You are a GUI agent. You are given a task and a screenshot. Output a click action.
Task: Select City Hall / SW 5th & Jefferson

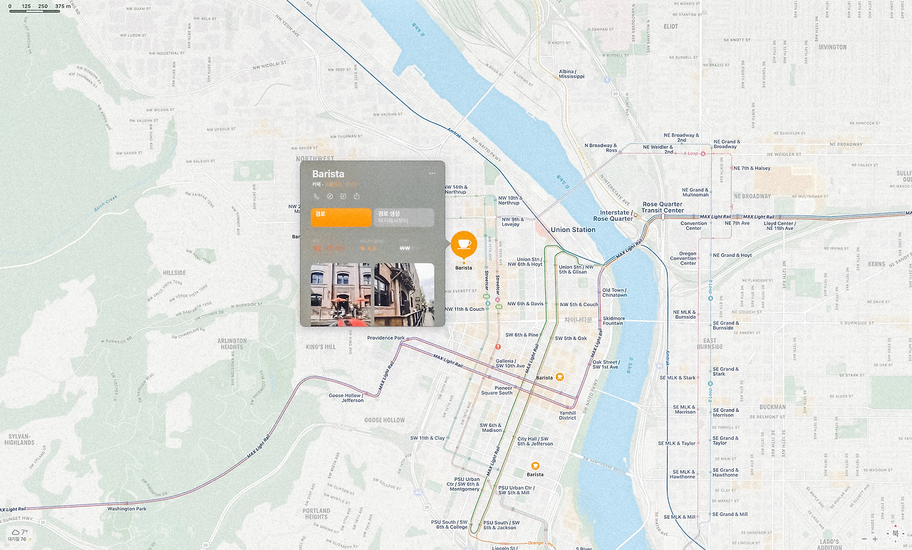click(x=535, y=441)
